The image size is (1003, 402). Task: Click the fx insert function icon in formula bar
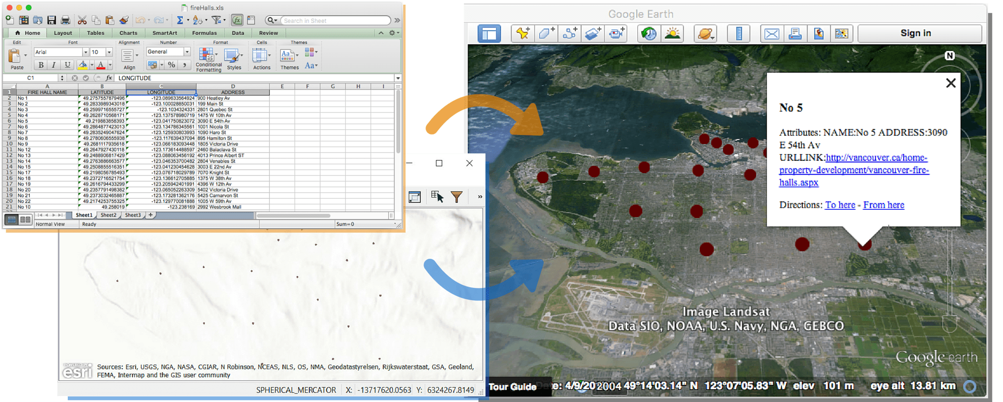pyautogui.click(x=109, y=78)
